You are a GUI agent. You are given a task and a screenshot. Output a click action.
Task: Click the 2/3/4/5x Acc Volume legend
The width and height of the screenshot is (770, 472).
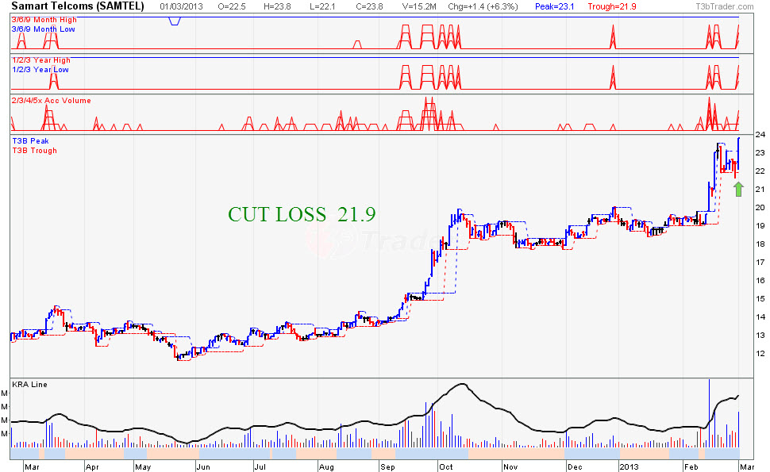click(x=51, y=101)
